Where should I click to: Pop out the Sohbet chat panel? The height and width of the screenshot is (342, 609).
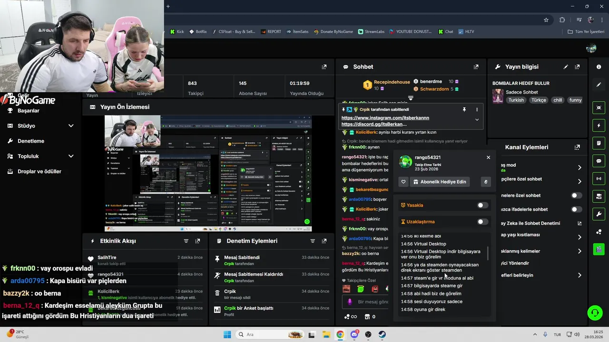(476, 67)
